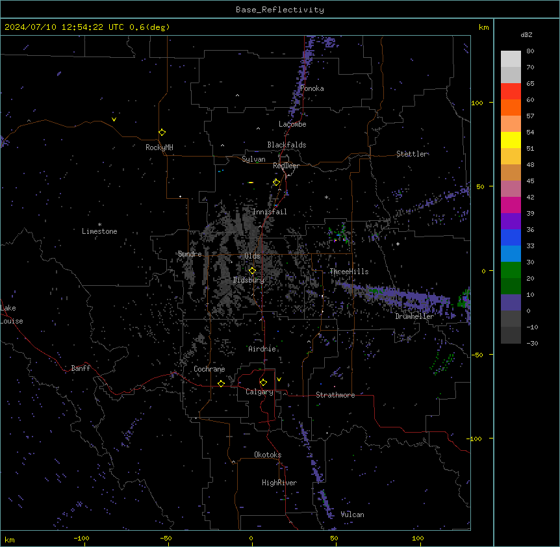
Task: Click the yellow V marker east of Calgary
Action: (279, 379)
